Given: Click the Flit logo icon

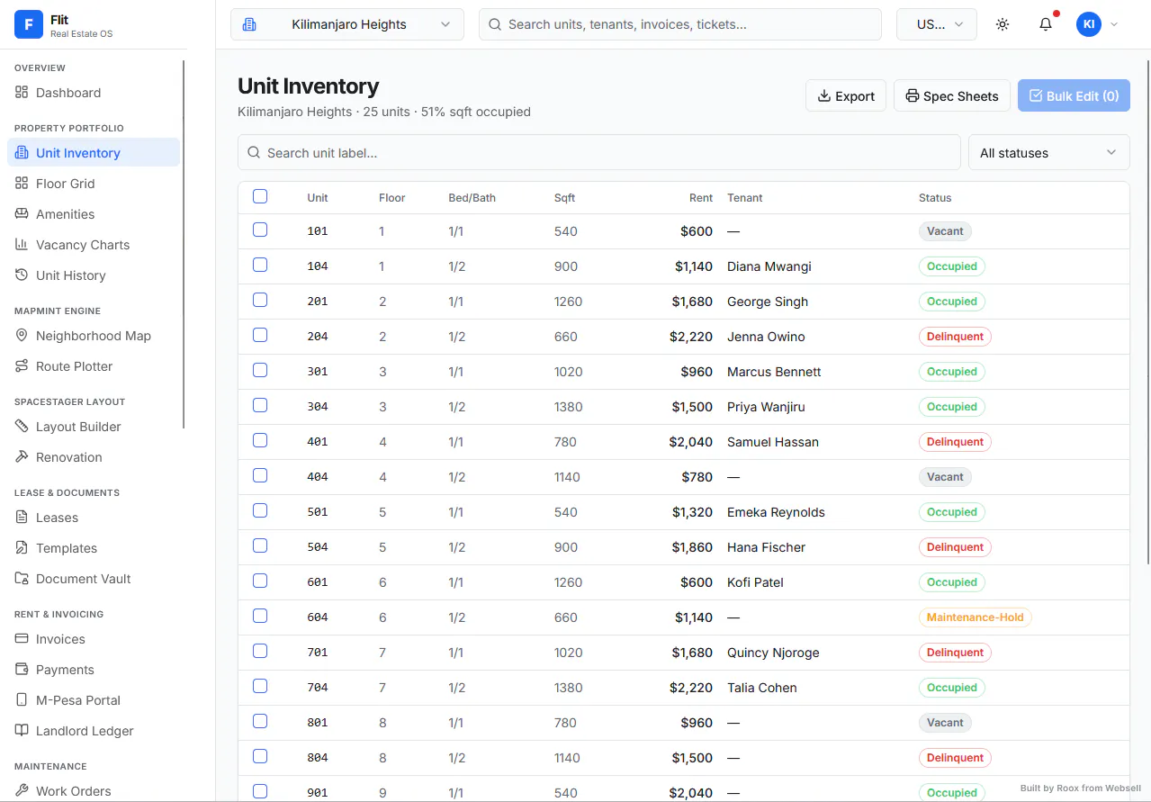Looking at the screenshot, I should [29, 25].
